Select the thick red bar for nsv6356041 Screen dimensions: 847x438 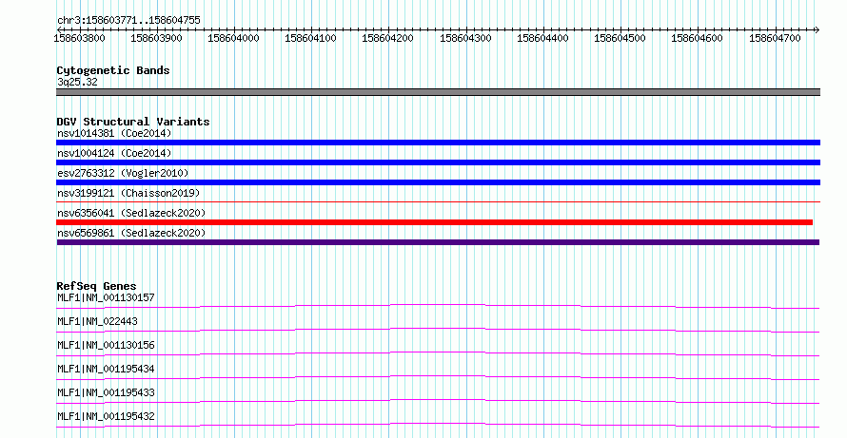[434, 222]
